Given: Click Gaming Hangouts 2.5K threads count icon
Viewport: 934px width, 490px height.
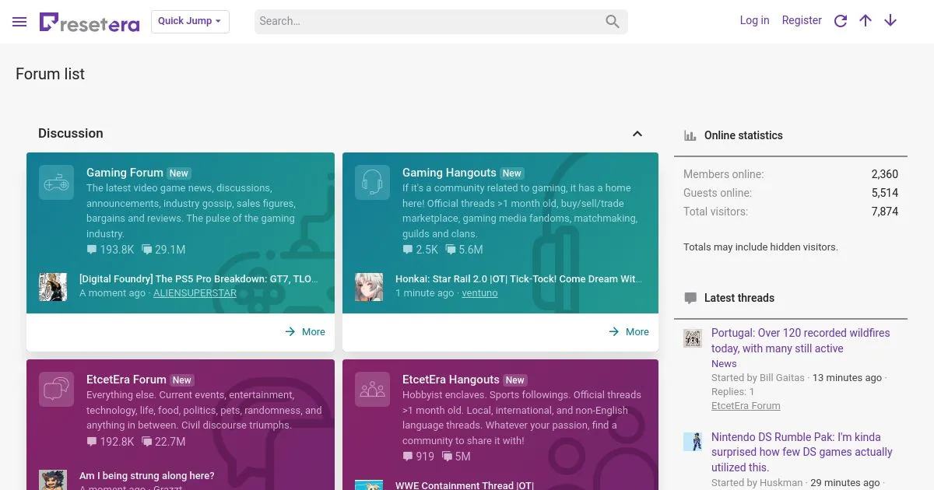Looking at the screenshot, I should pos(408,250).
